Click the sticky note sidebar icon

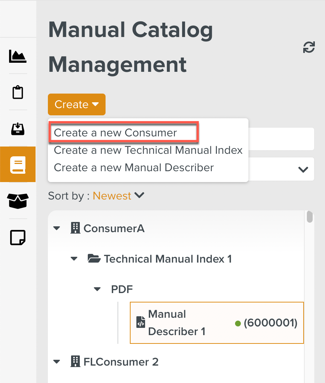click(18, 238)
